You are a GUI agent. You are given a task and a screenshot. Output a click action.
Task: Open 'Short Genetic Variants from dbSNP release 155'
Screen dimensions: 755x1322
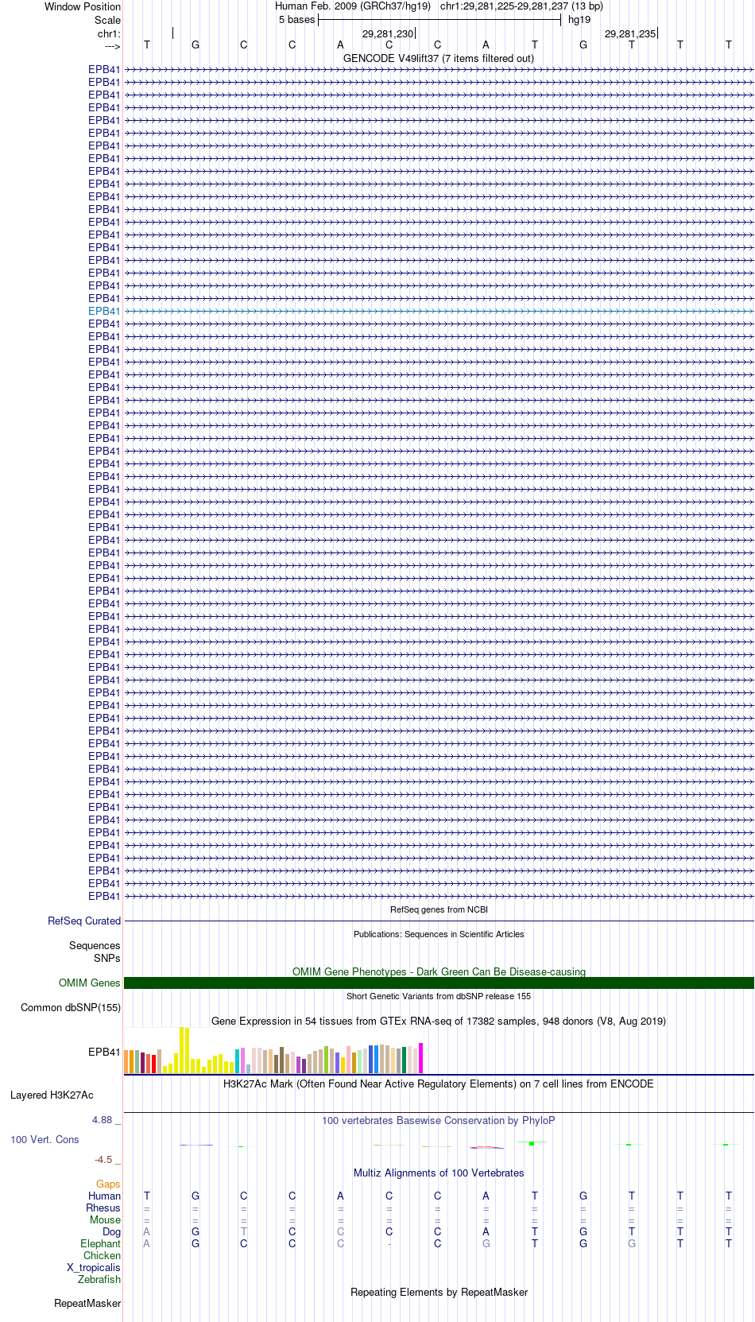(439, 997)
